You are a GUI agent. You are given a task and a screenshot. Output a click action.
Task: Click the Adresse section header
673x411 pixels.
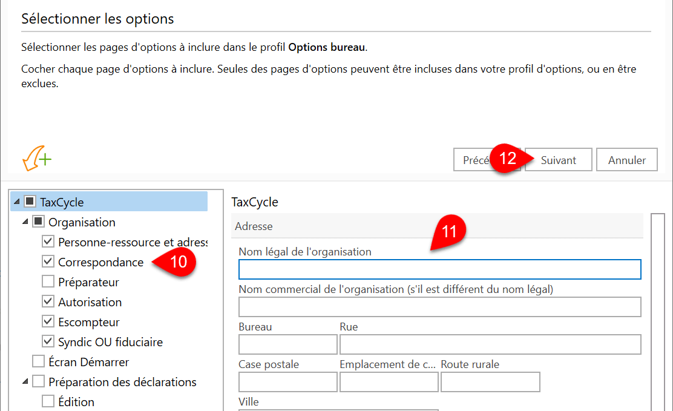click(437, 226)
